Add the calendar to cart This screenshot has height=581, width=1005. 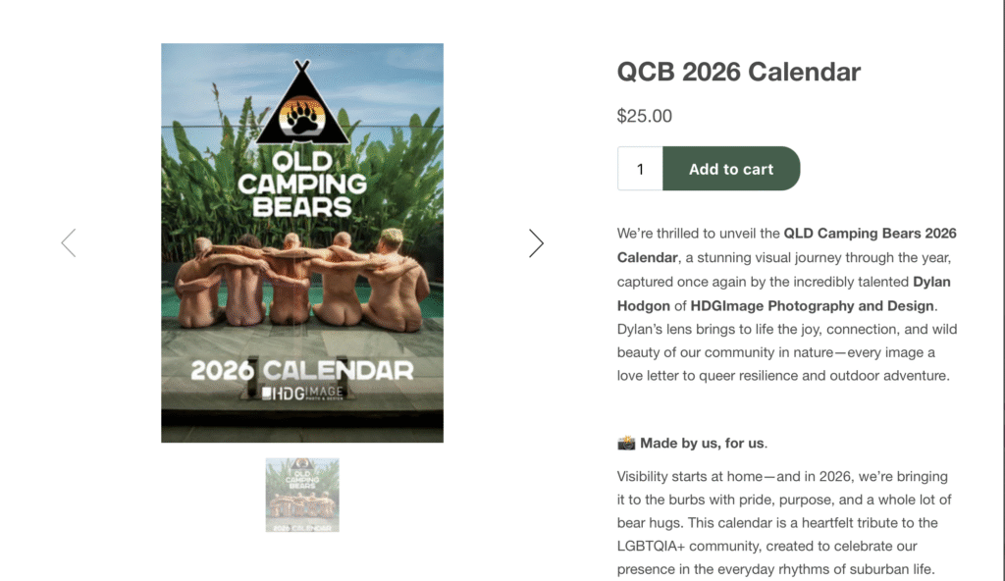(x=731, y=169)
